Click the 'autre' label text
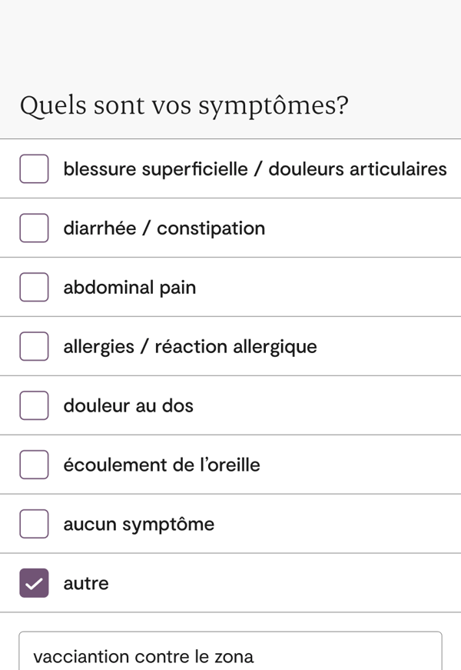The height and width of the screenshot is (670, 461). (x=86, y=584)
